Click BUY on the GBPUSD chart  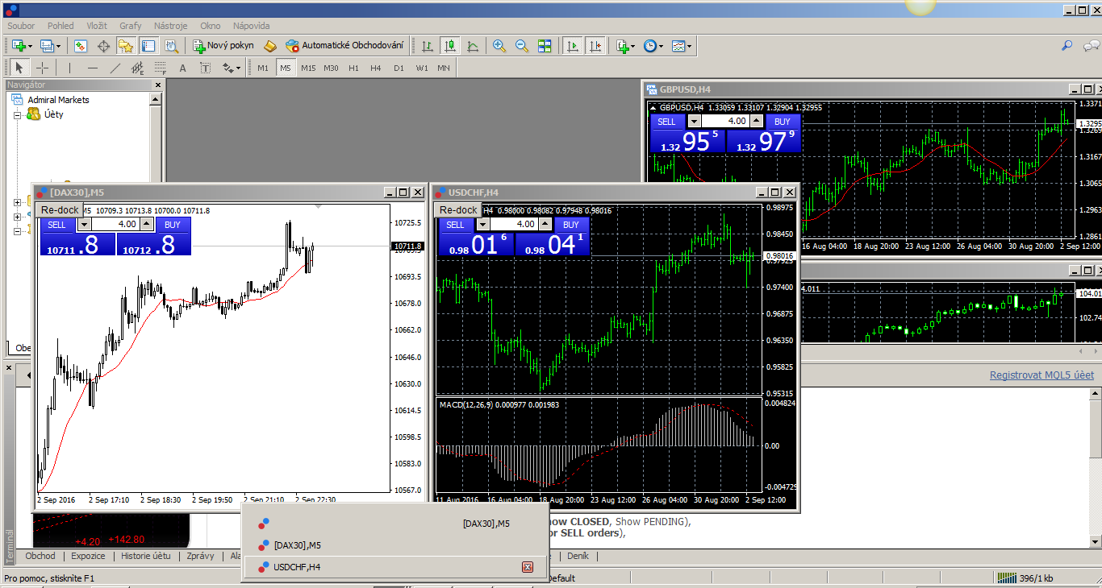coord(783,122)
